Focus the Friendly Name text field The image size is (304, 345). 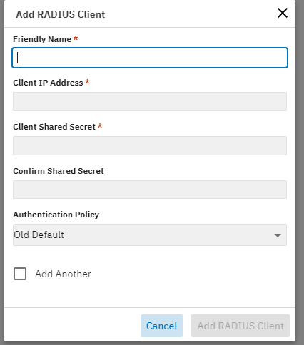pyautogui.click(x=150, y=58)
